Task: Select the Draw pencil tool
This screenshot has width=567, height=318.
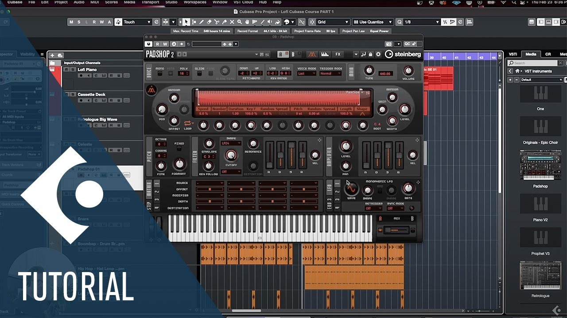Action: pos(202,22)
